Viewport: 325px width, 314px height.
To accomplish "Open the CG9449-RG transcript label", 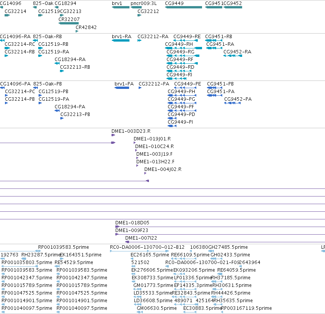I will click(181, 52).
